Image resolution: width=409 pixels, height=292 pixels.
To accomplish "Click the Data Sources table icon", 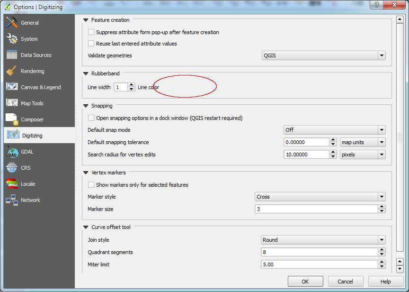I will (12, 55).
